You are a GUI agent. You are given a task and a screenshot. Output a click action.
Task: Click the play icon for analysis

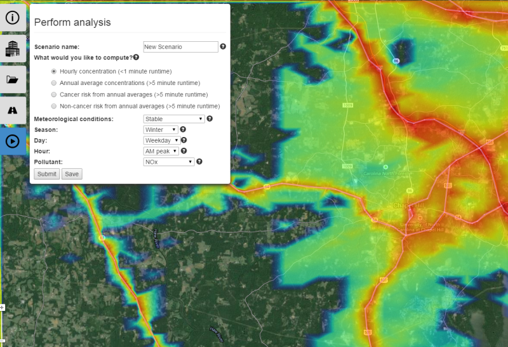click(13, 141)
